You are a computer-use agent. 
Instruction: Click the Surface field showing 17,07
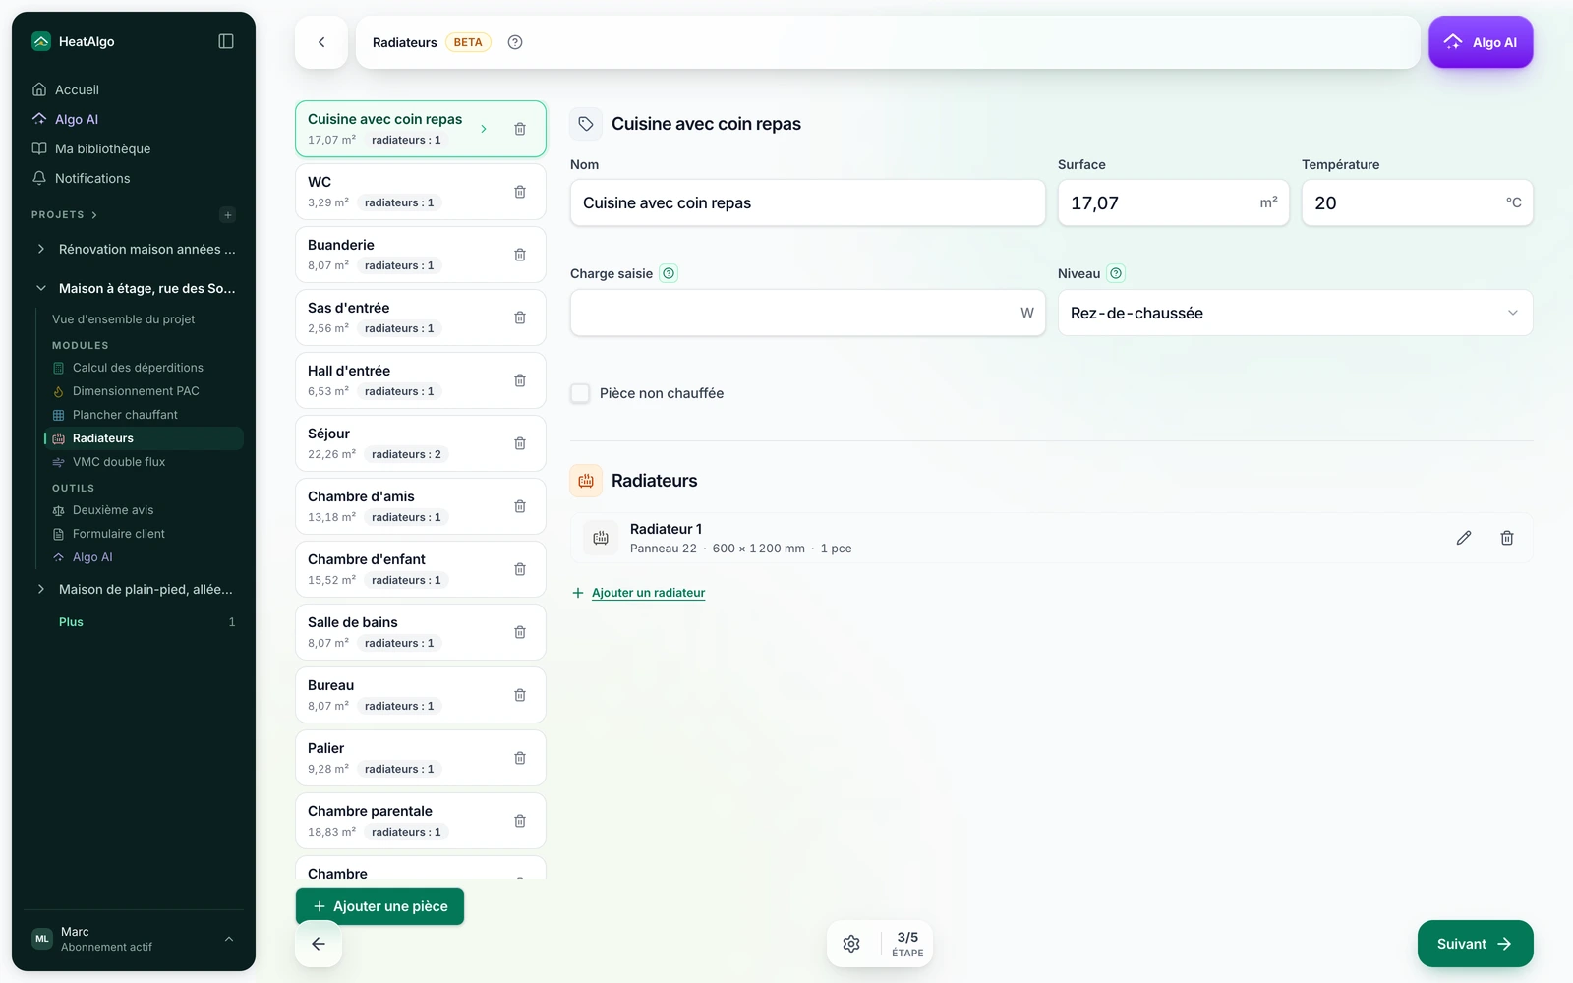1173,202
